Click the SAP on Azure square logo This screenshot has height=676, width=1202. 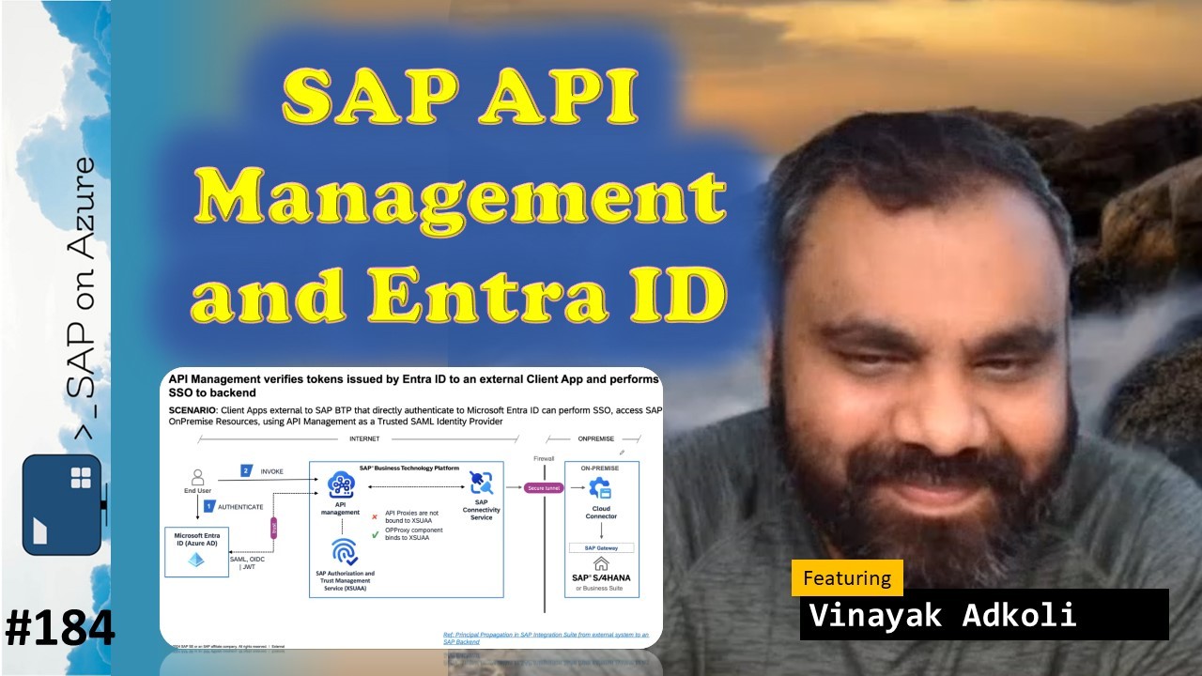(61, 504)
